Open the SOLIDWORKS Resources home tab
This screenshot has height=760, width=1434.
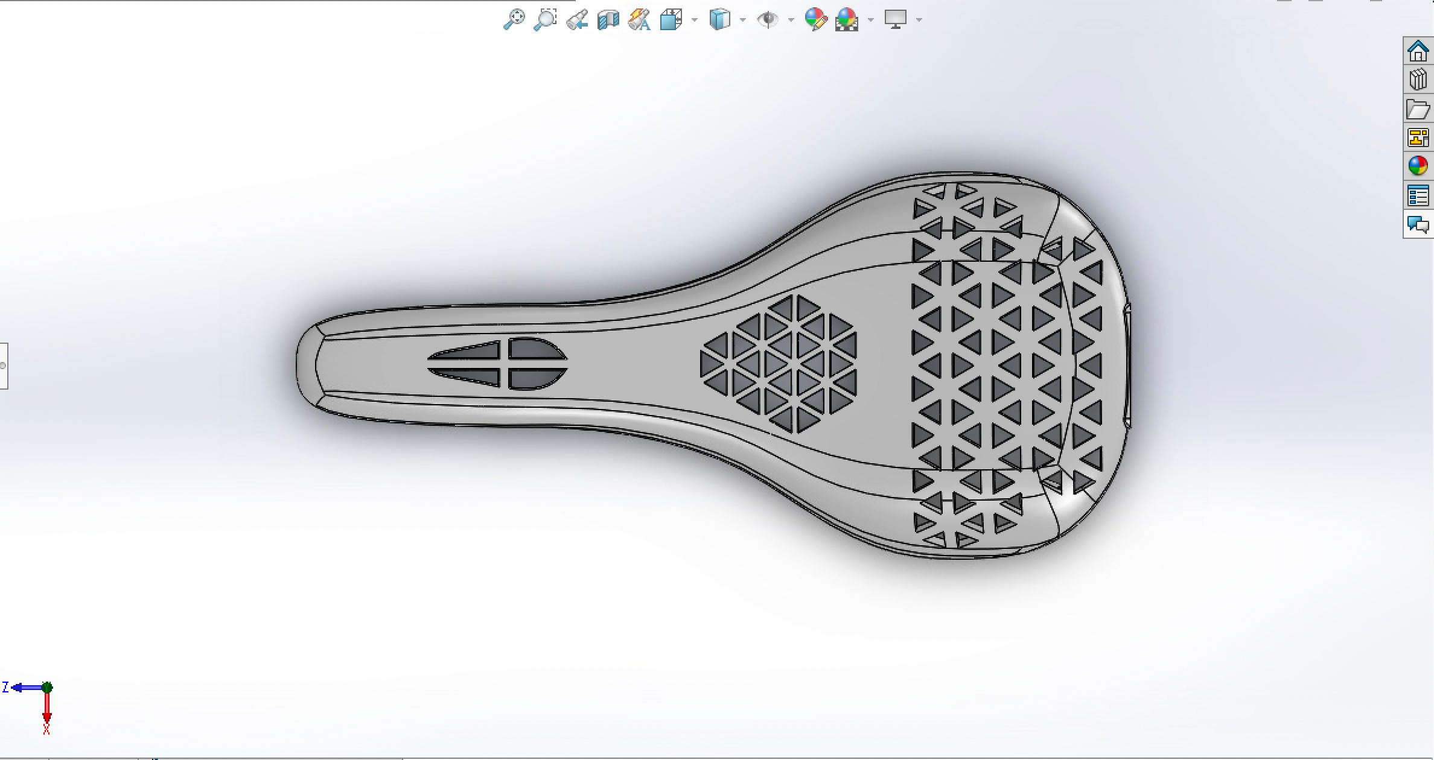click(1418, 51)
